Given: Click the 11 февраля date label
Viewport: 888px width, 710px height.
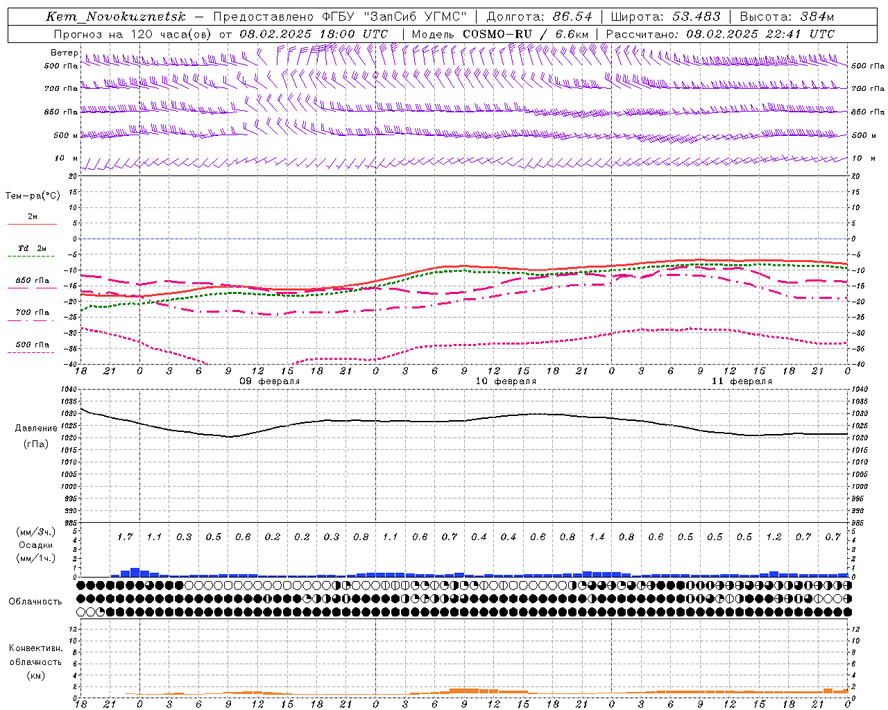Looking at the screenshot, I should 742,381.
